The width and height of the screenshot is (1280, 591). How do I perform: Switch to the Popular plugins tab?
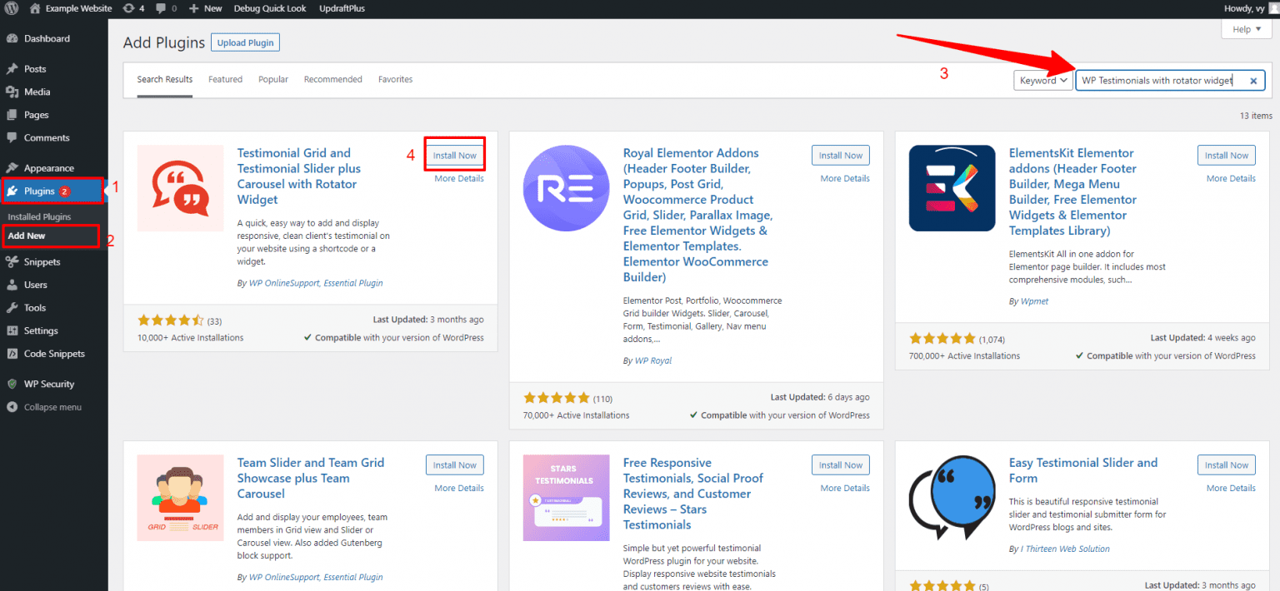[272, 79]
